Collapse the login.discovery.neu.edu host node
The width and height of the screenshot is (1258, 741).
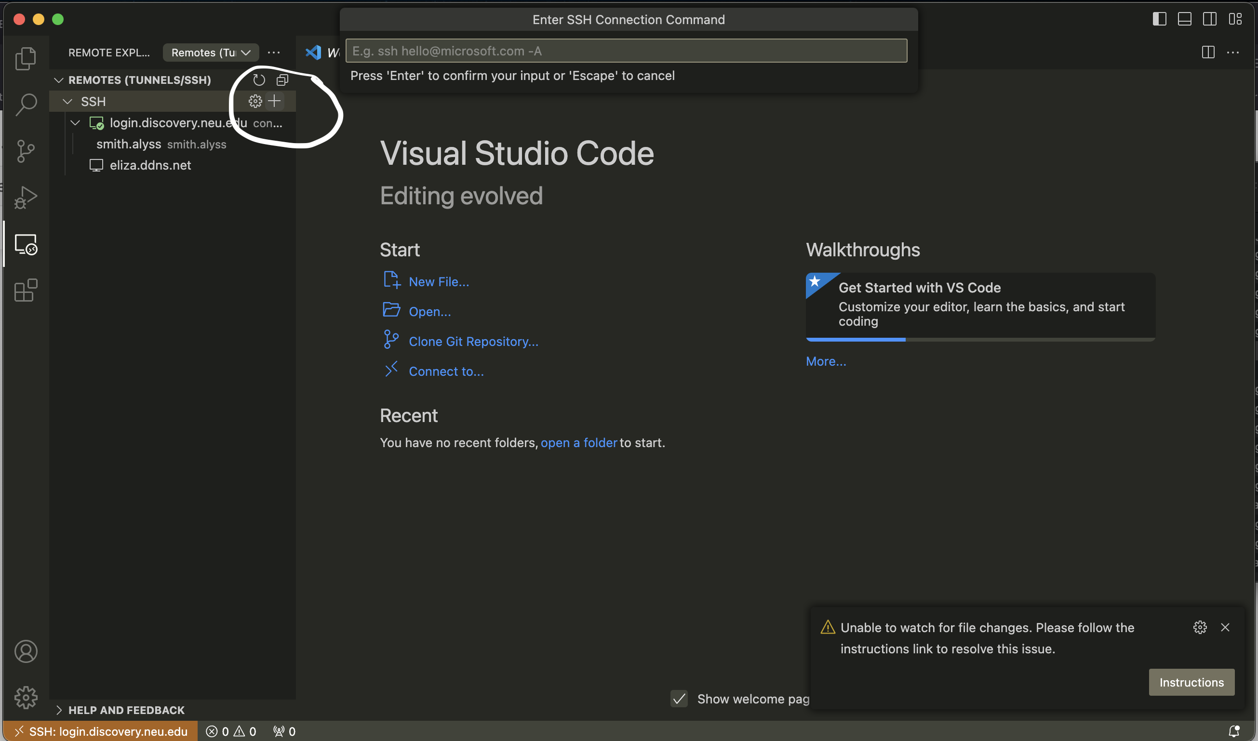75,123
